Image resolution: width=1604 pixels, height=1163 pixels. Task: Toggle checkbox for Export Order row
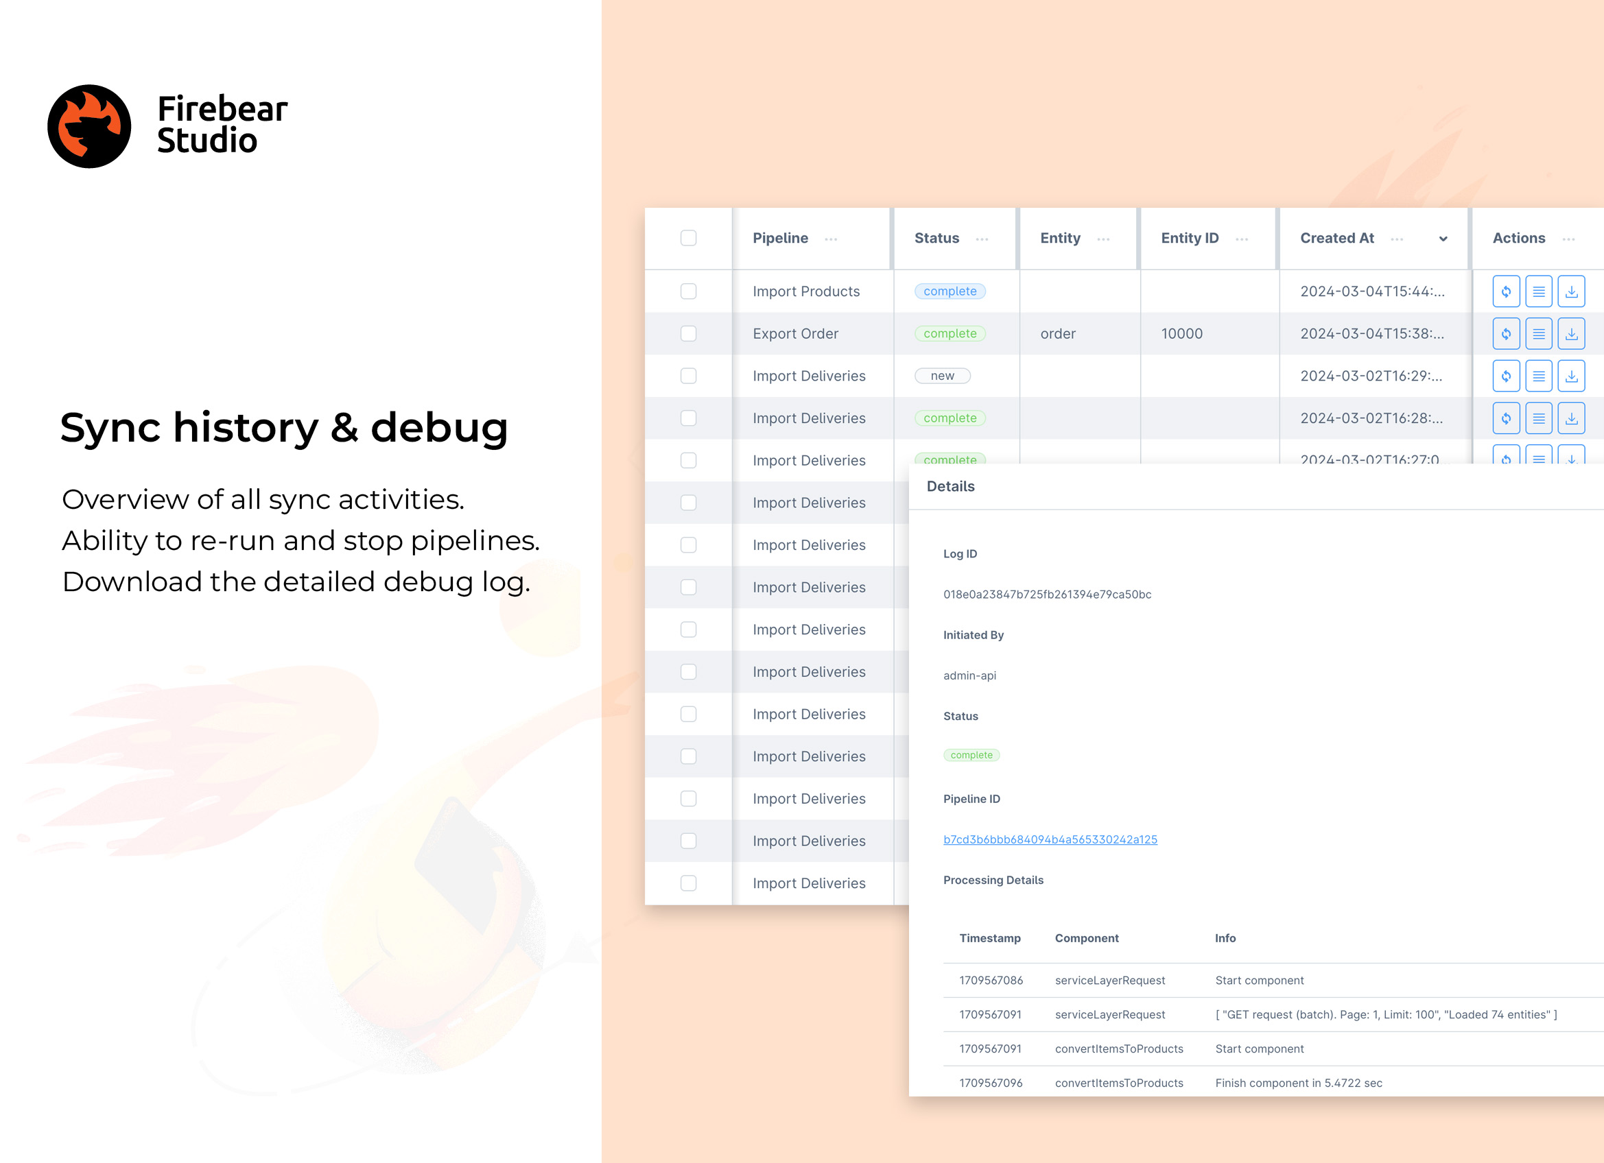tap(689, 333)
